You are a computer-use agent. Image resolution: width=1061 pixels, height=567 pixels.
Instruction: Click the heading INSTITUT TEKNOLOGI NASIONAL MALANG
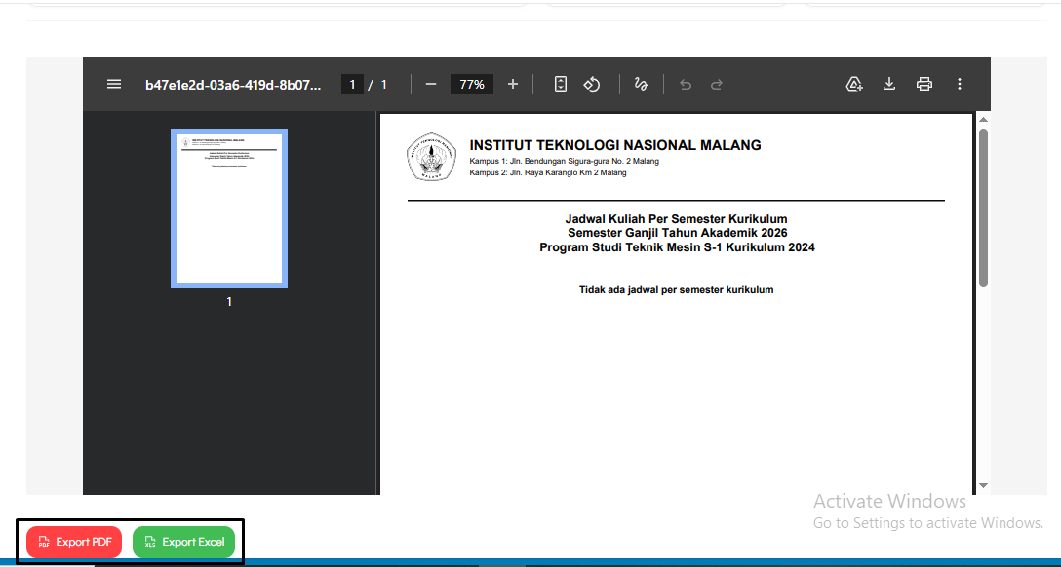615,145
